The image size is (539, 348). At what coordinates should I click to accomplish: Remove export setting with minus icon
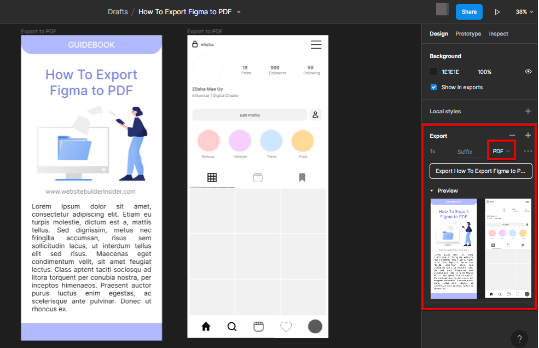click(x=512, y=135)
